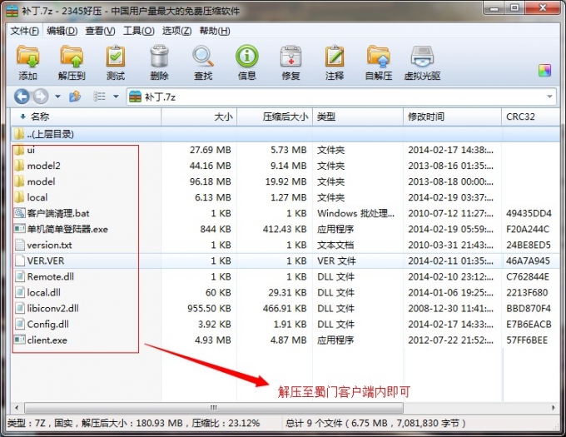The height and width of the screenshot is (437, 566).
Task: Open the 工具(O) menu
Action: pos(139,31)
